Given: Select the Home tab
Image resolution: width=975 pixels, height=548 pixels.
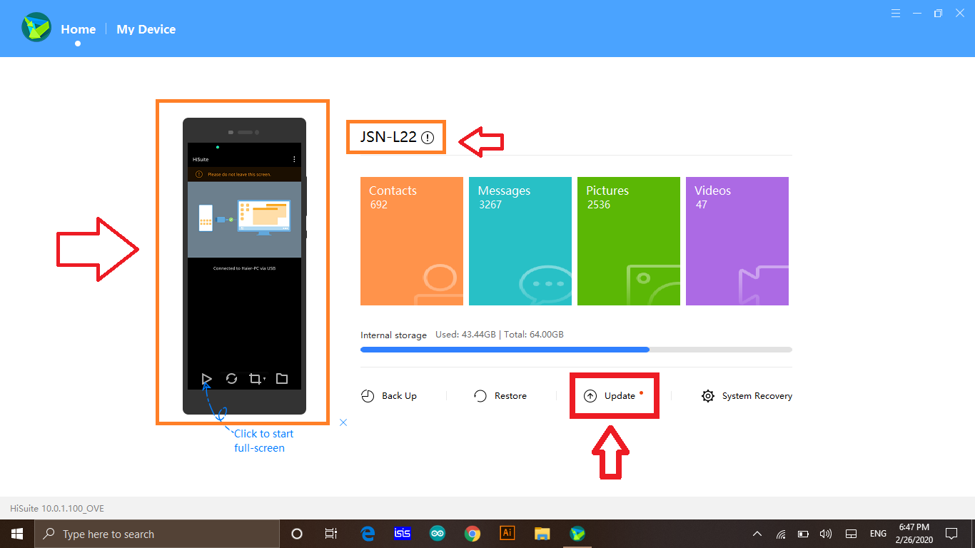Looking at the screenshot, I should 78,29.
